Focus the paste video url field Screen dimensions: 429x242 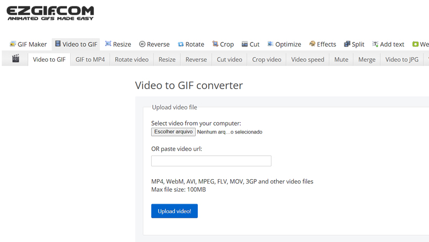pos(211,161)
